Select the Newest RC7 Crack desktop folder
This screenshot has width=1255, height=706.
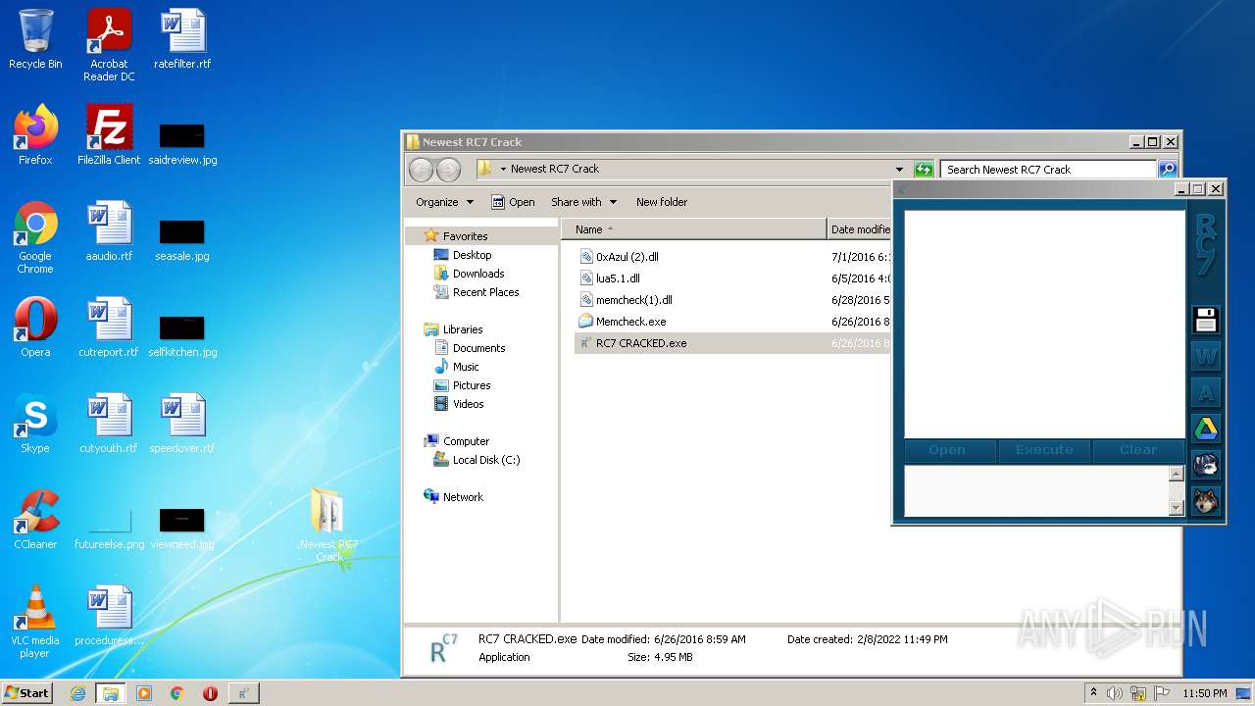pyautogui.click(x=328, y=525)
